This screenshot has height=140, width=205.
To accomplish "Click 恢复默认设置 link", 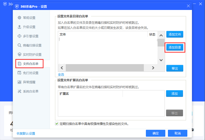I will 26,133.
